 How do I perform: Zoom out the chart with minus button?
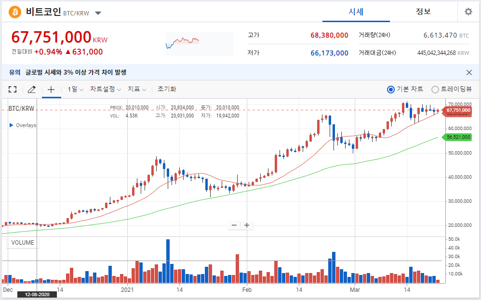tap(234, 225)
